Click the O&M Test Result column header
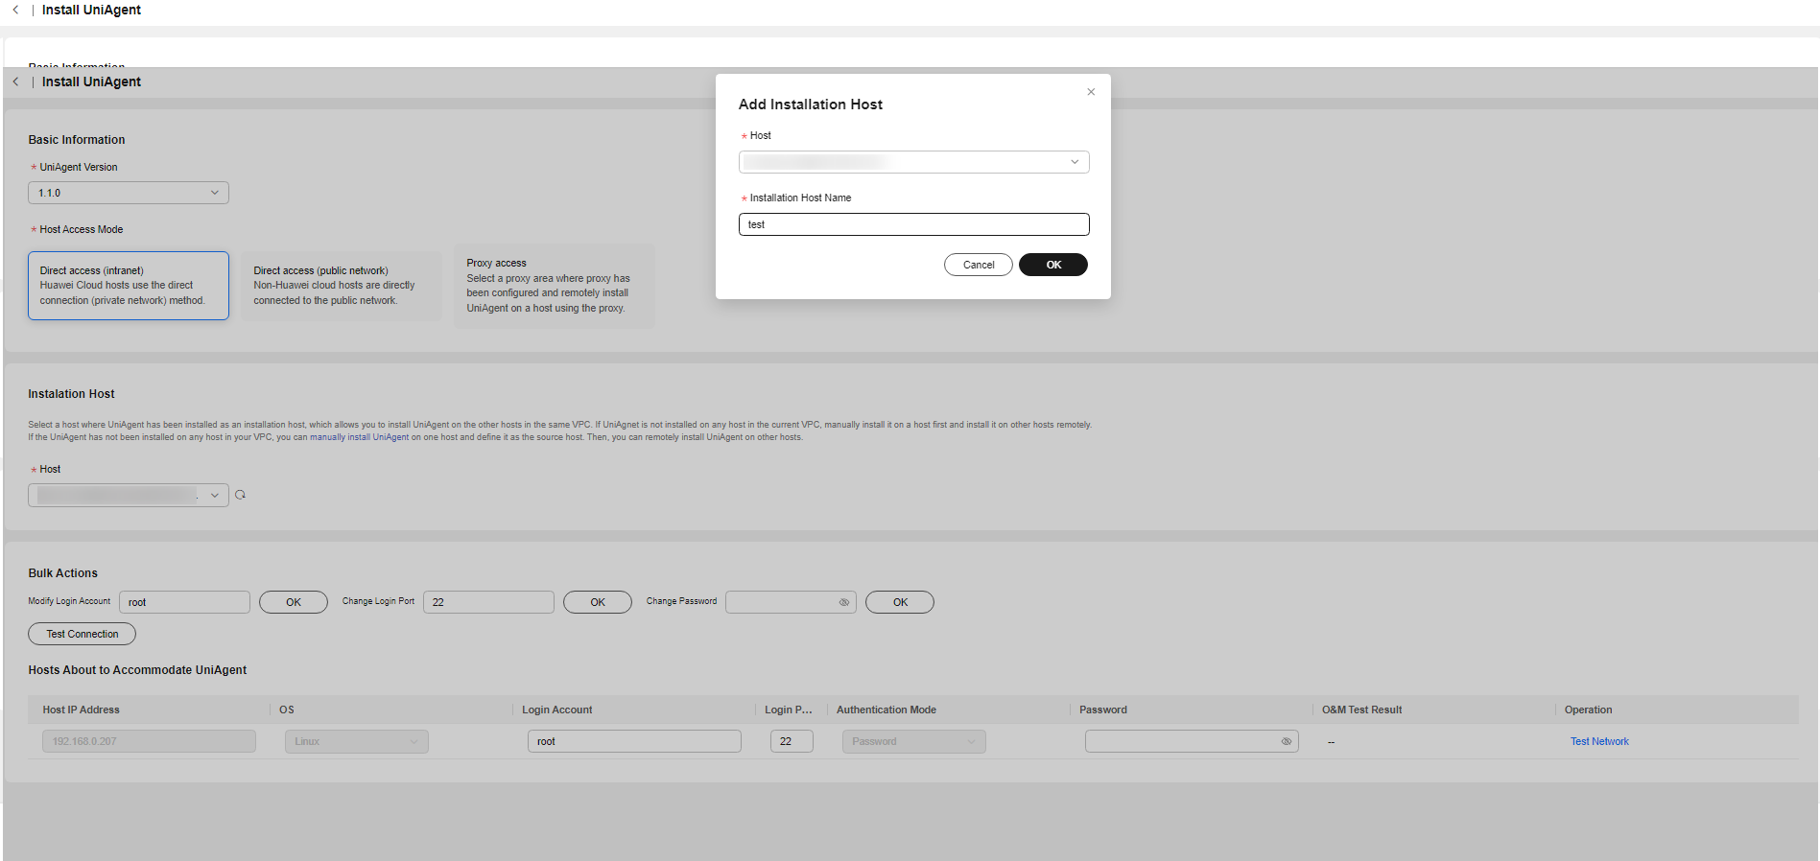 [x=1361, y=710]
